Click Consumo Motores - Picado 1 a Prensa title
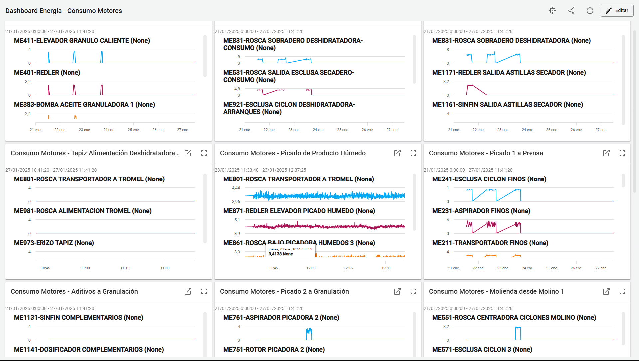The image size is (639, 361). (x=486, y=153)
